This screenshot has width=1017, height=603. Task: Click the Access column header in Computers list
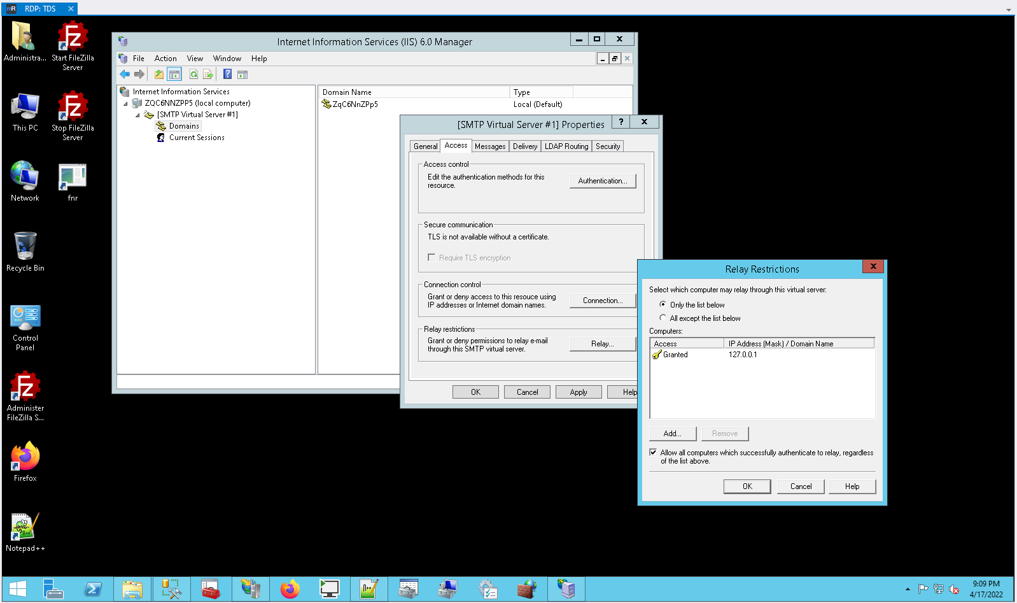(687, 344)
